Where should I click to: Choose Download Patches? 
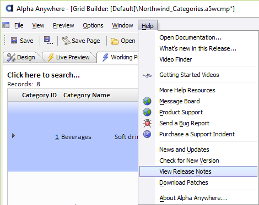184,182
